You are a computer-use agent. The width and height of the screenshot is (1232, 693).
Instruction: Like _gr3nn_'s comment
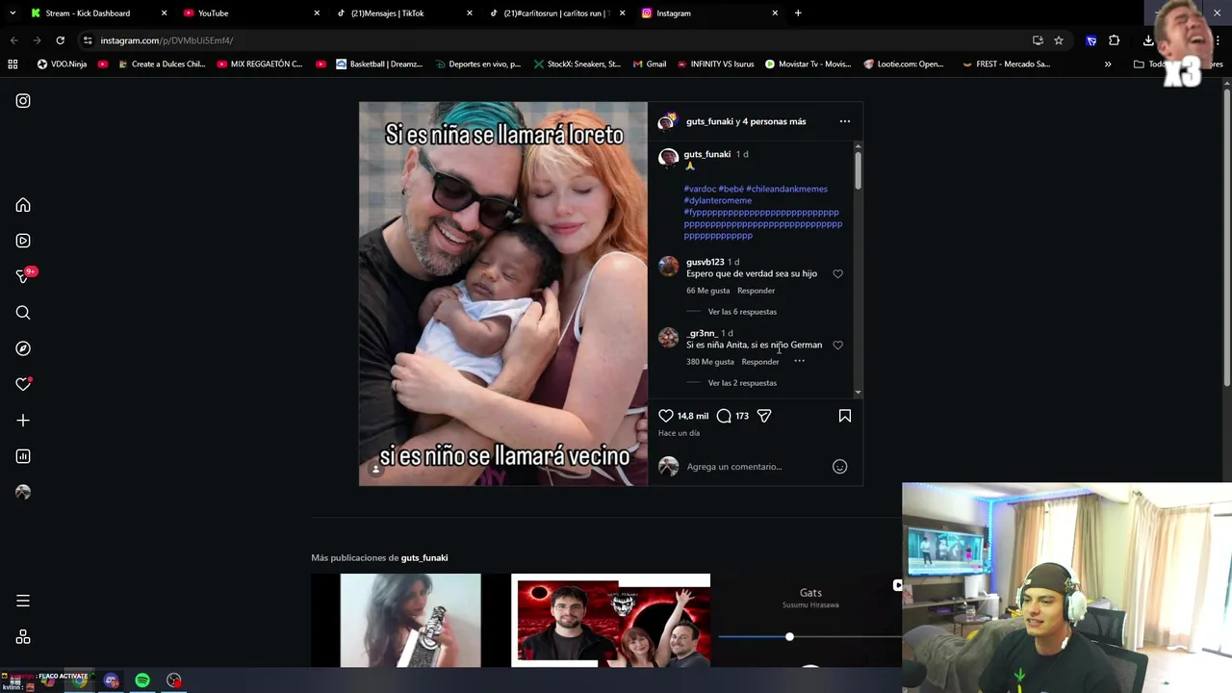click(837, 346)
